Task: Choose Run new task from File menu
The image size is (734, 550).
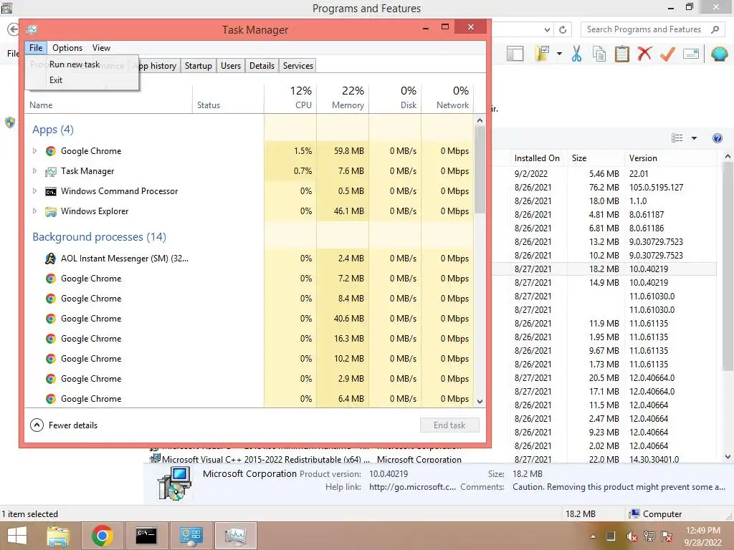Action: (75, 64)
